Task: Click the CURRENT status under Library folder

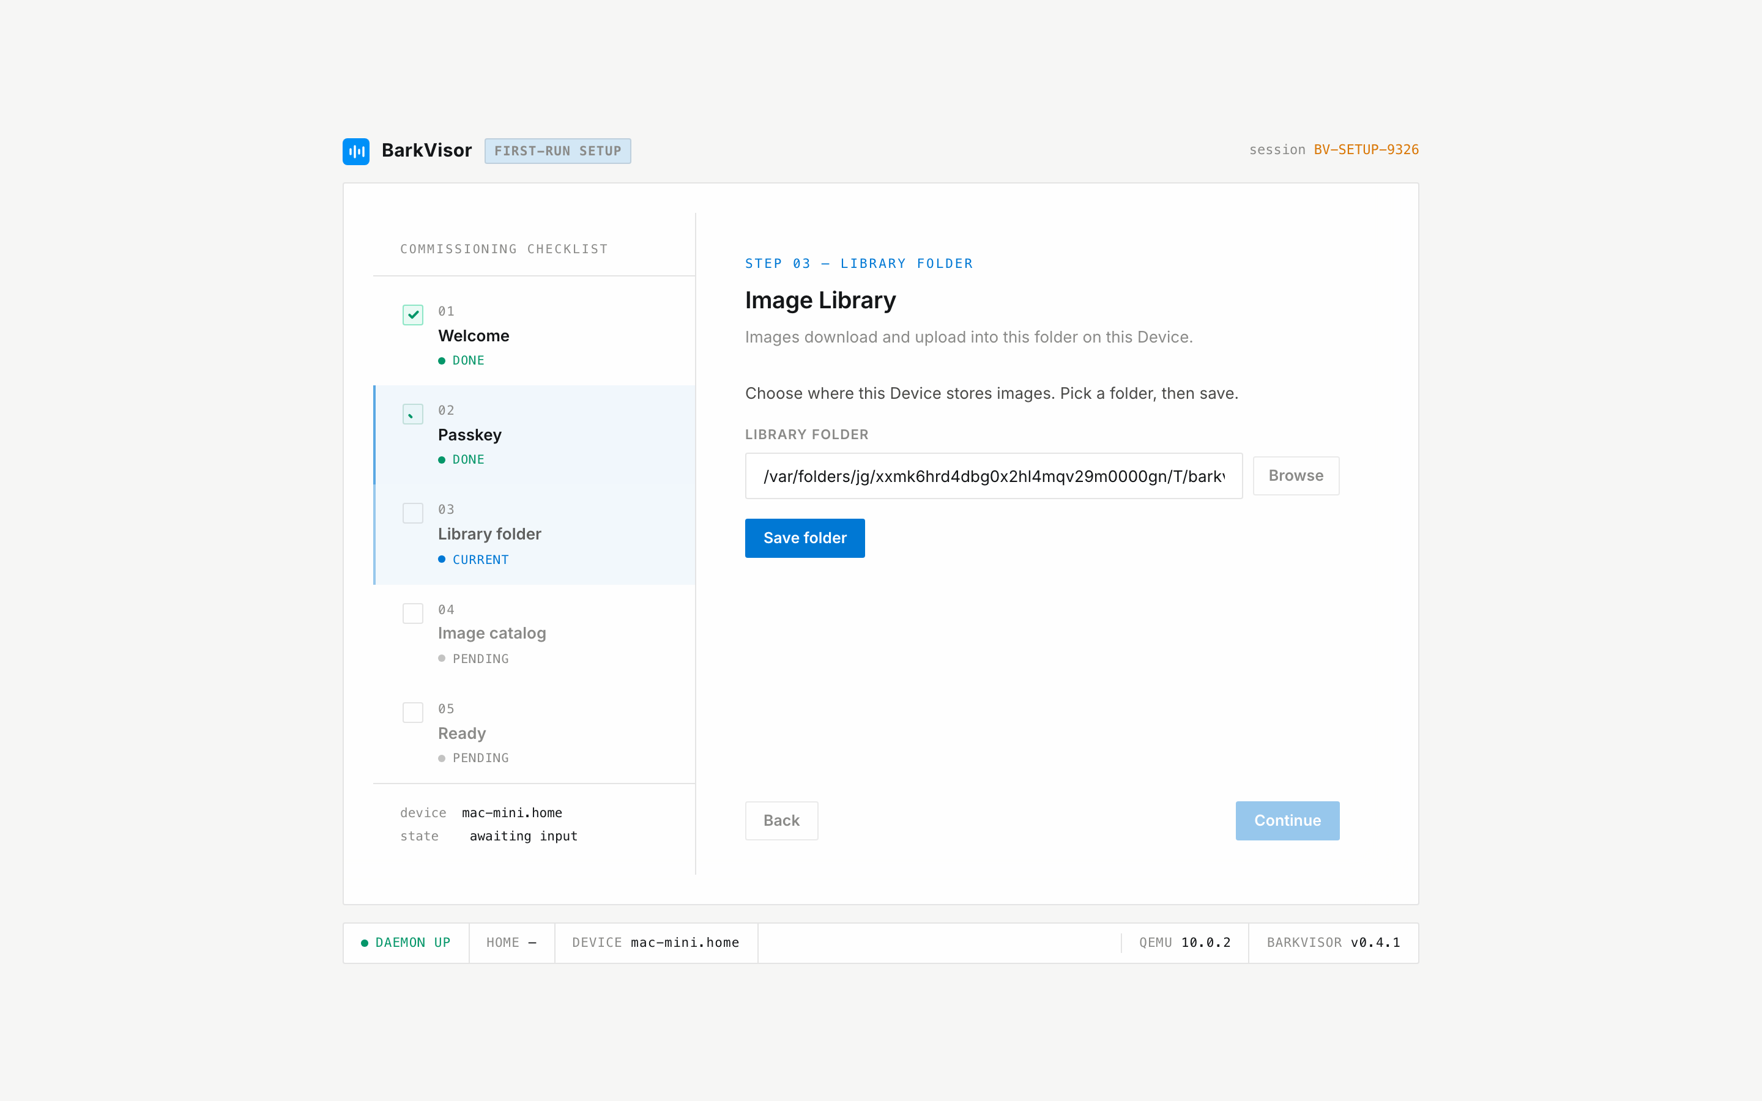Action: tap(474, 560)
